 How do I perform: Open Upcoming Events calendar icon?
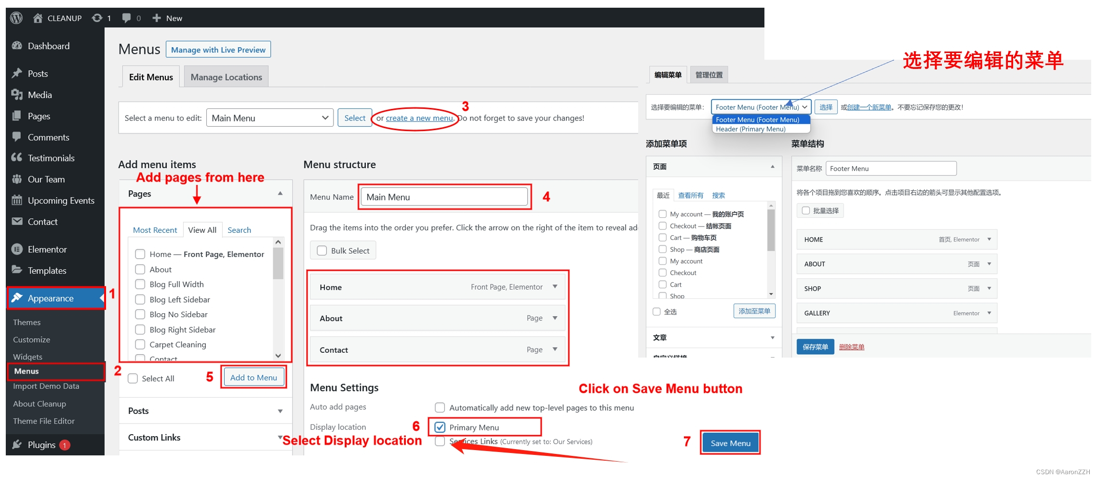pyautogui.click(x=17, y=200)
